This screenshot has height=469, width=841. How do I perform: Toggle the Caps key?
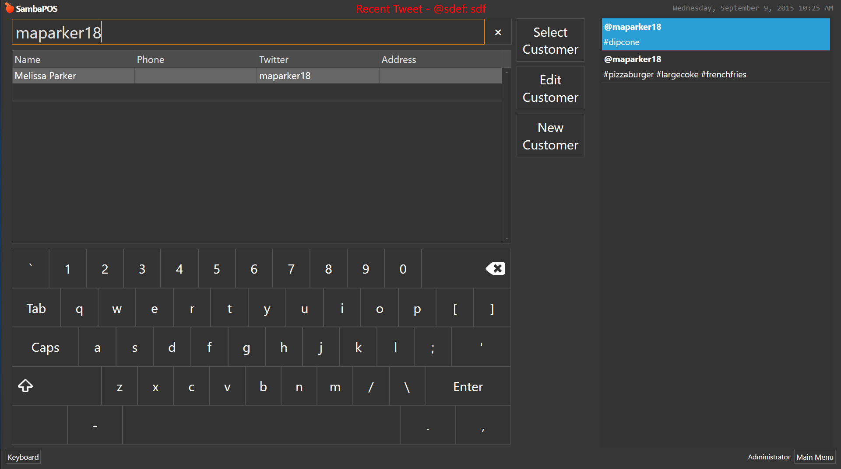pos(45,347)
